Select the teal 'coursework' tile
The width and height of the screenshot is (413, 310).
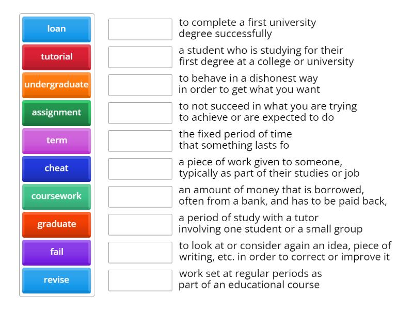(57, 196)
